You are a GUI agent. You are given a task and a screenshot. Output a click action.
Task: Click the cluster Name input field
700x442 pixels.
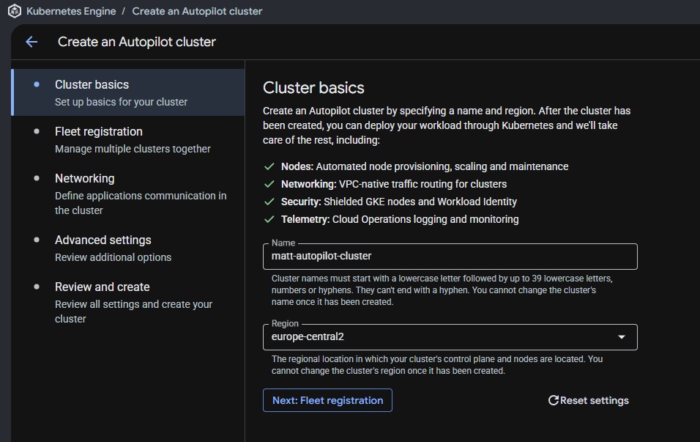(450, 257)
